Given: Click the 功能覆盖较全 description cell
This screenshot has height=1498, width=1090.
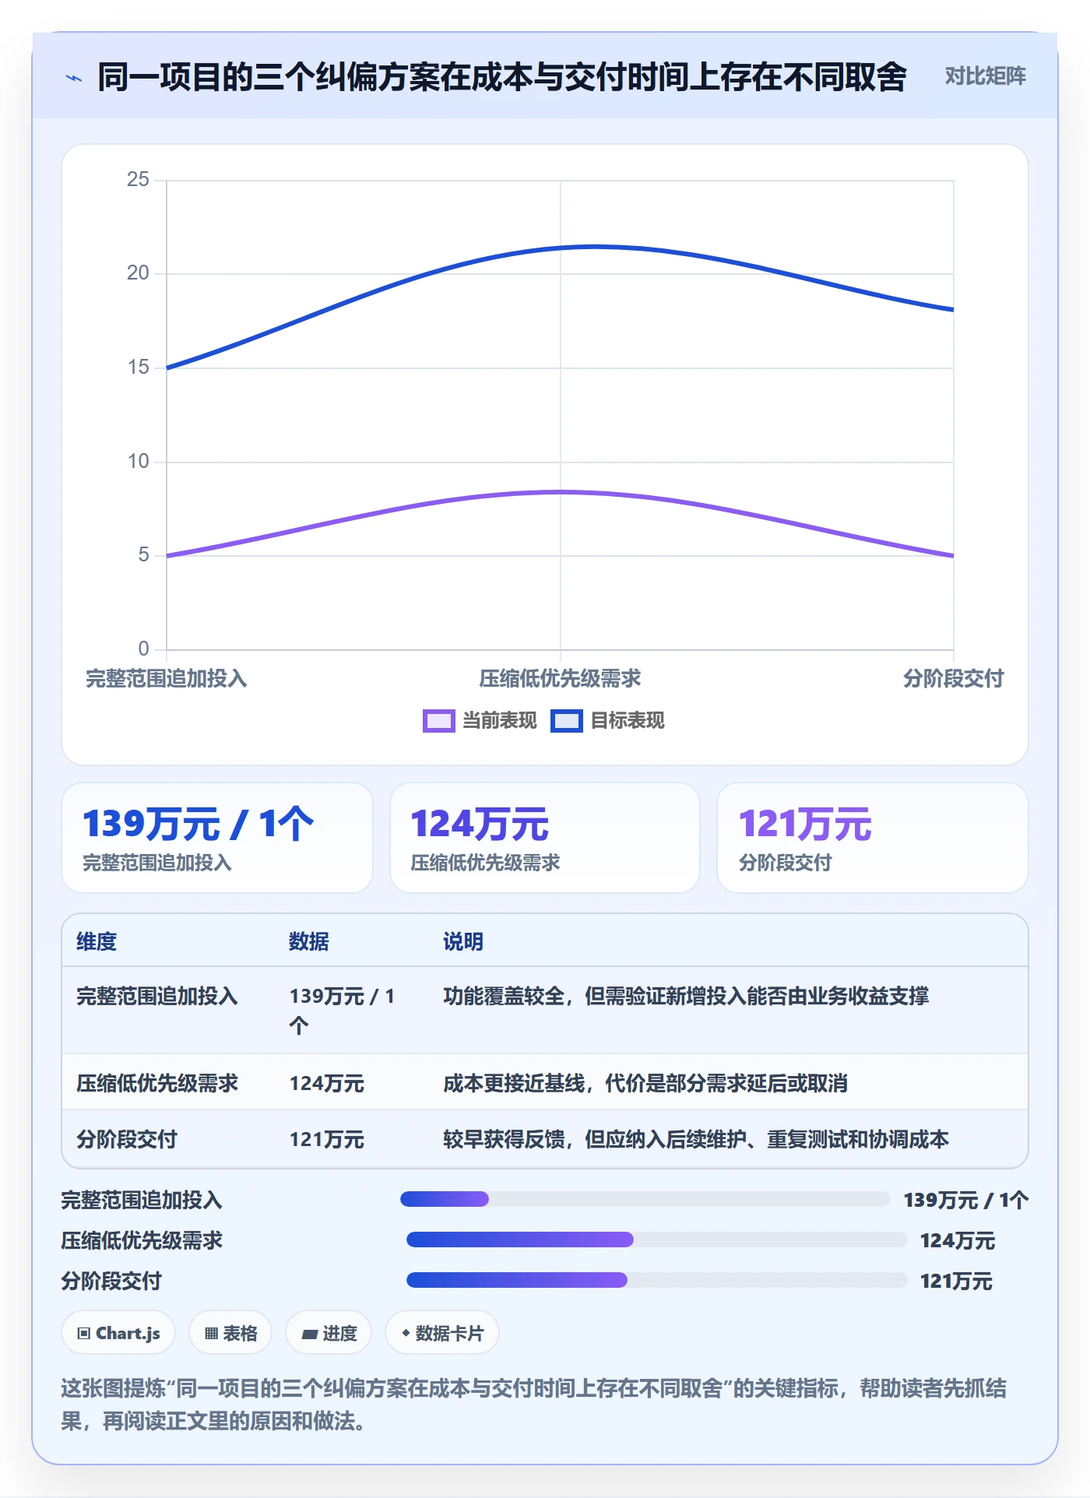Looking at the screenshot, I should tap(686, 996).
